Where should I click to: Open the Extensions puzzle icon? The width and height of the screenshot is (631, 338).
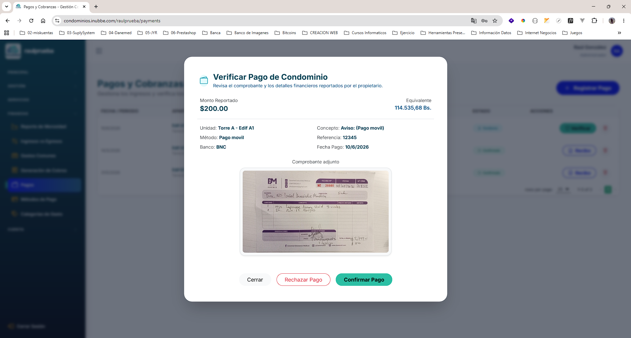(594, 21)
